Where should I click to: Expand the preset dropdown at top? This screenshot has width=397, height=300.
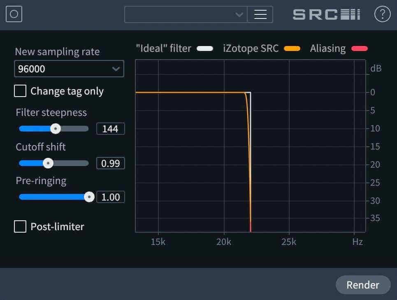pyautogui.click(x=186, y=14)
